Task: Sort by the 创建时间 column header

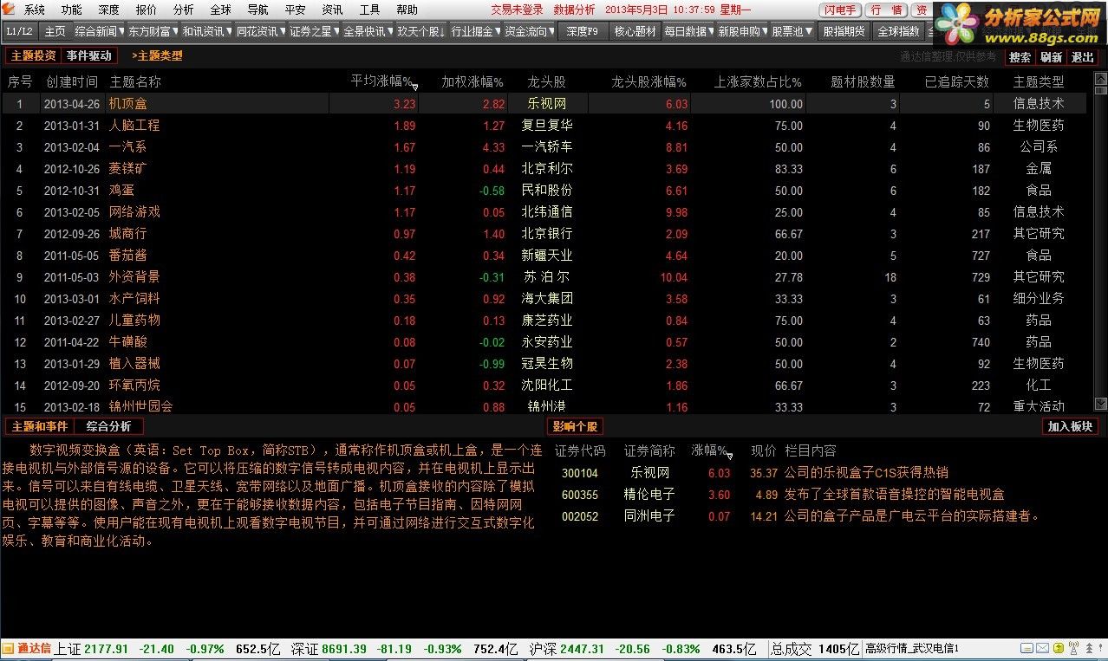Action: coord(72,81)
